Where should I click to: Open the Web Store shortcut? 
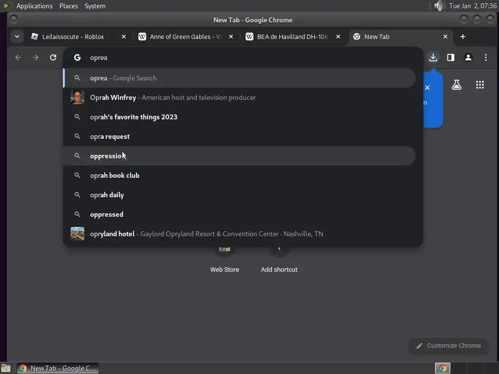224,260
